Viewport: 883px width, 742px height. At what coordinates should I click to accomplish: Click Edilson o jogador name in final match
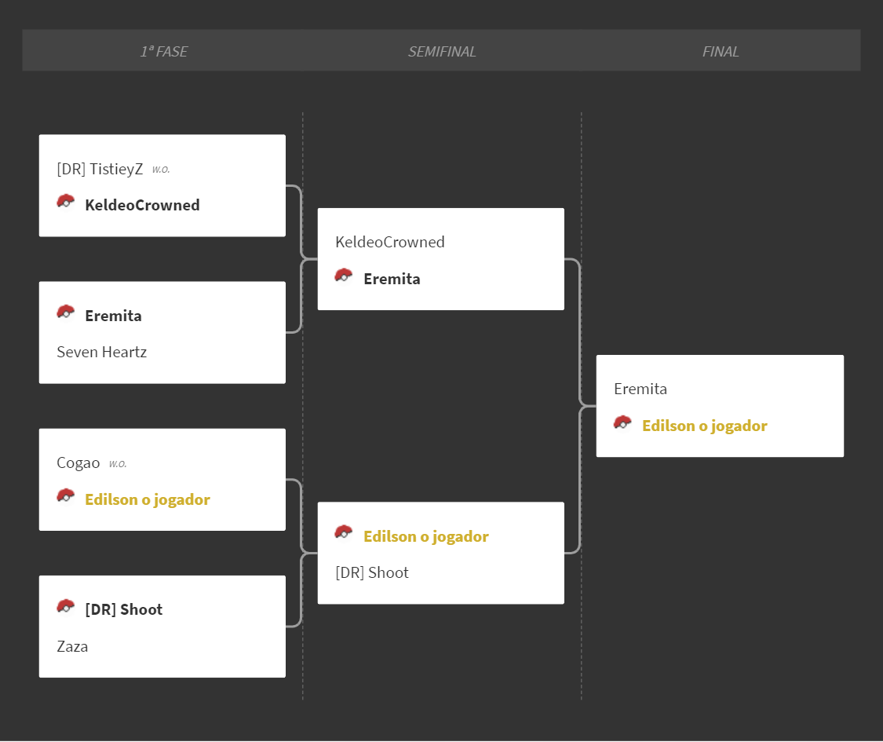click(x=705, y=426)
